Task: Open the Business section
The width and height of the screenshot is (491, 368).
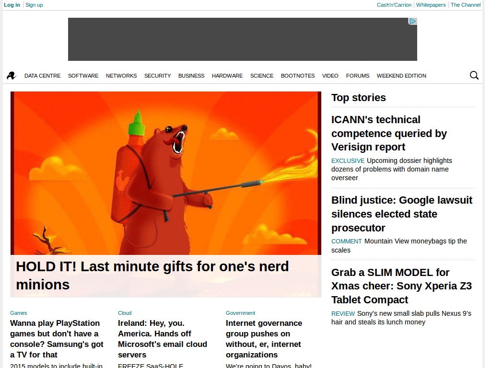Action: [191, 76]
